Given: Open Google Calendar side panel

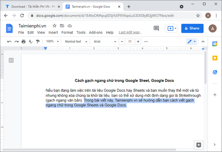Looking at the screenshot, I should [215, 44].
